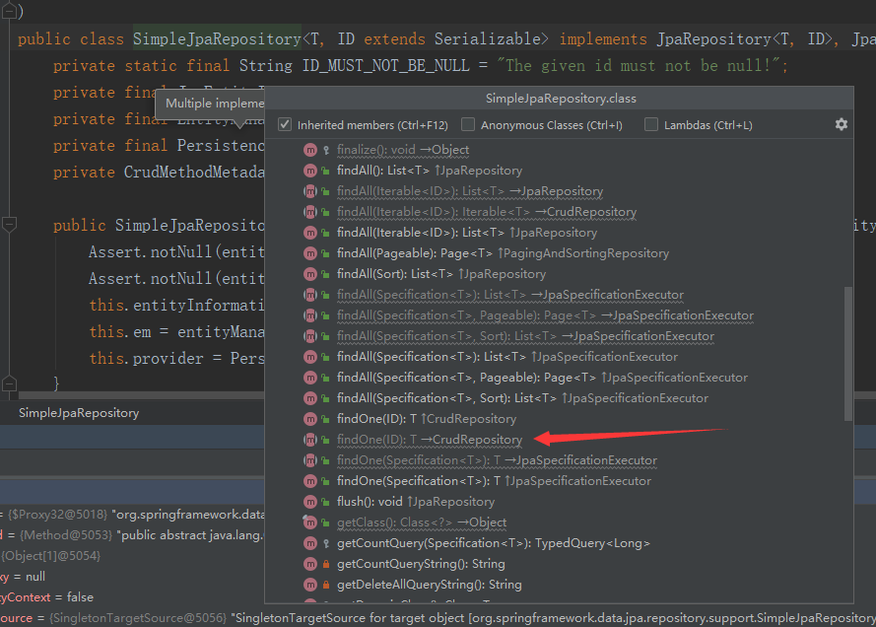Click protected key icon of finalize()
Image resolution: width=876 pixels, height=627 pixels.
coord(326,150)
